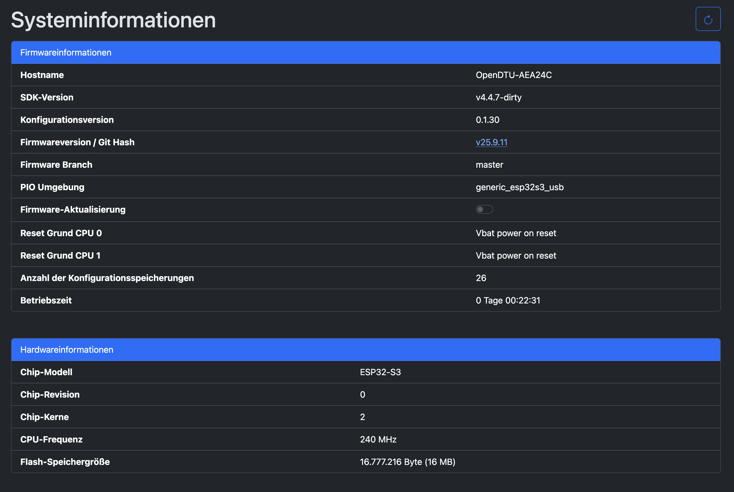Click the Firmware Branch value master
This screenshot has width=734, height=492.
(489, 165)
